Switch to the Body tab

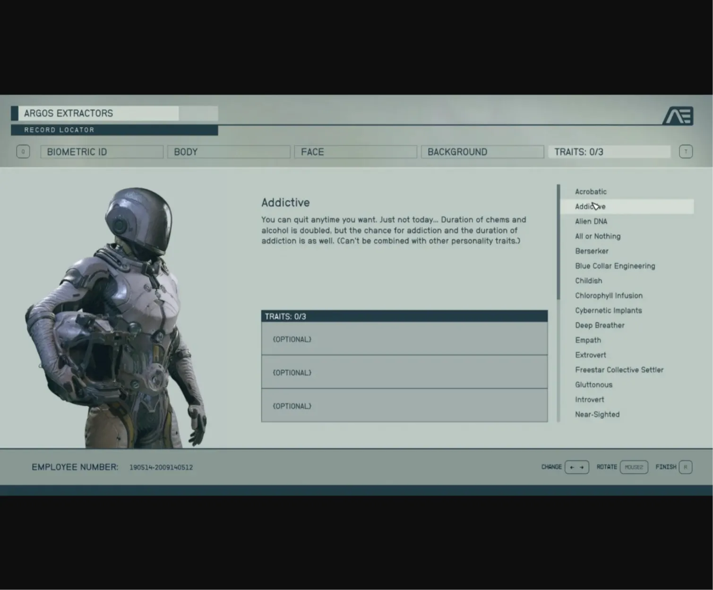229,152
